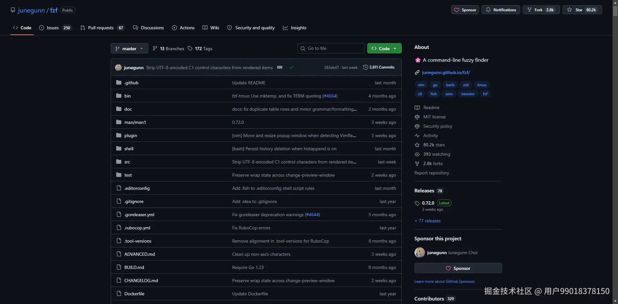The image size is (618, 304).
Task: Click junegunn sponsor avatar thumbnail
Action: point(419,253)
